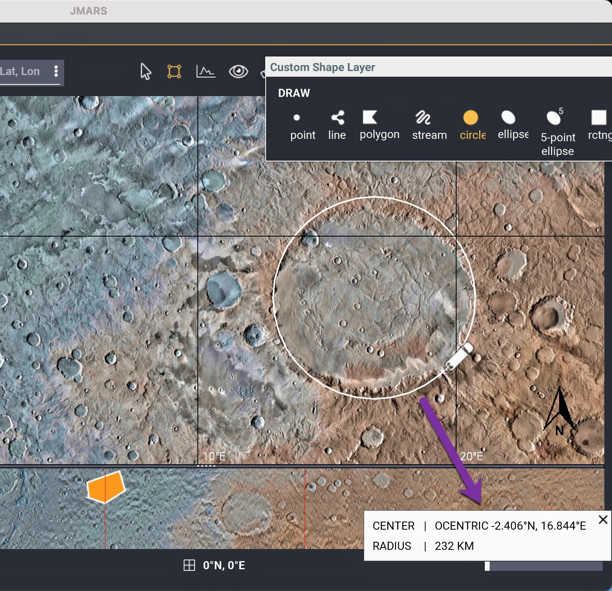Toggle the eye investigate tool

click(238, 72)
